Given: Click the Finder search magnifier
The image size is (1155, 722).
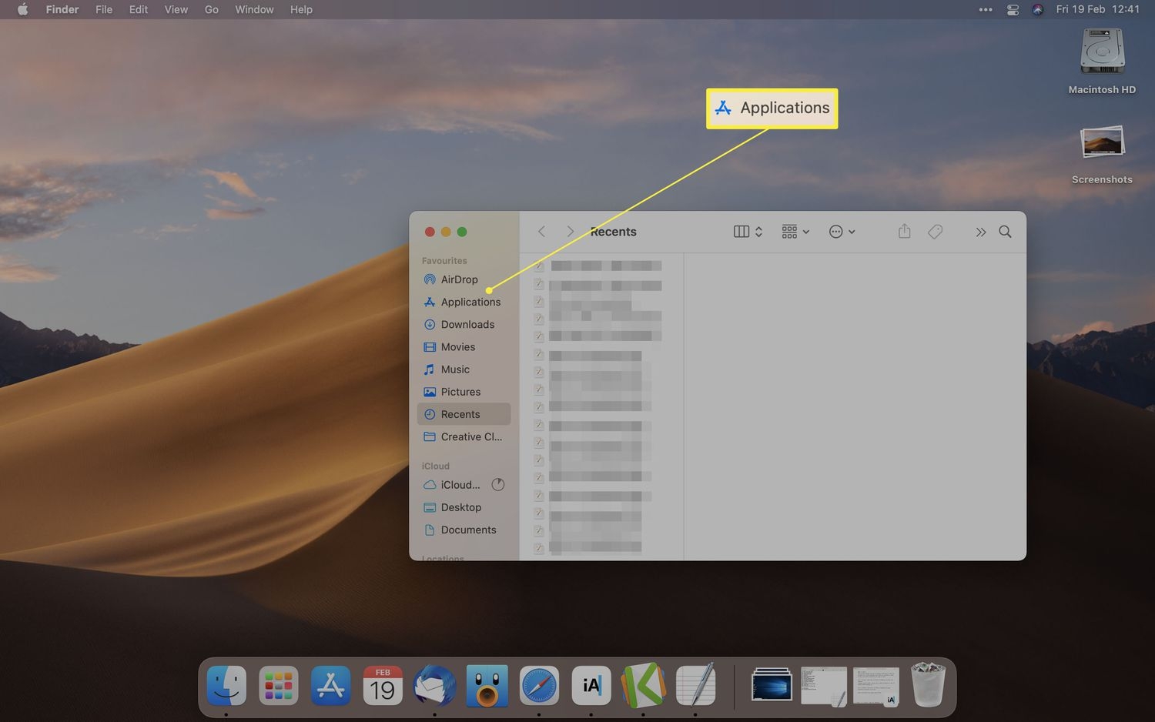Looking at the screenshot, I should pyautogui.click(x=1005, y=232).
